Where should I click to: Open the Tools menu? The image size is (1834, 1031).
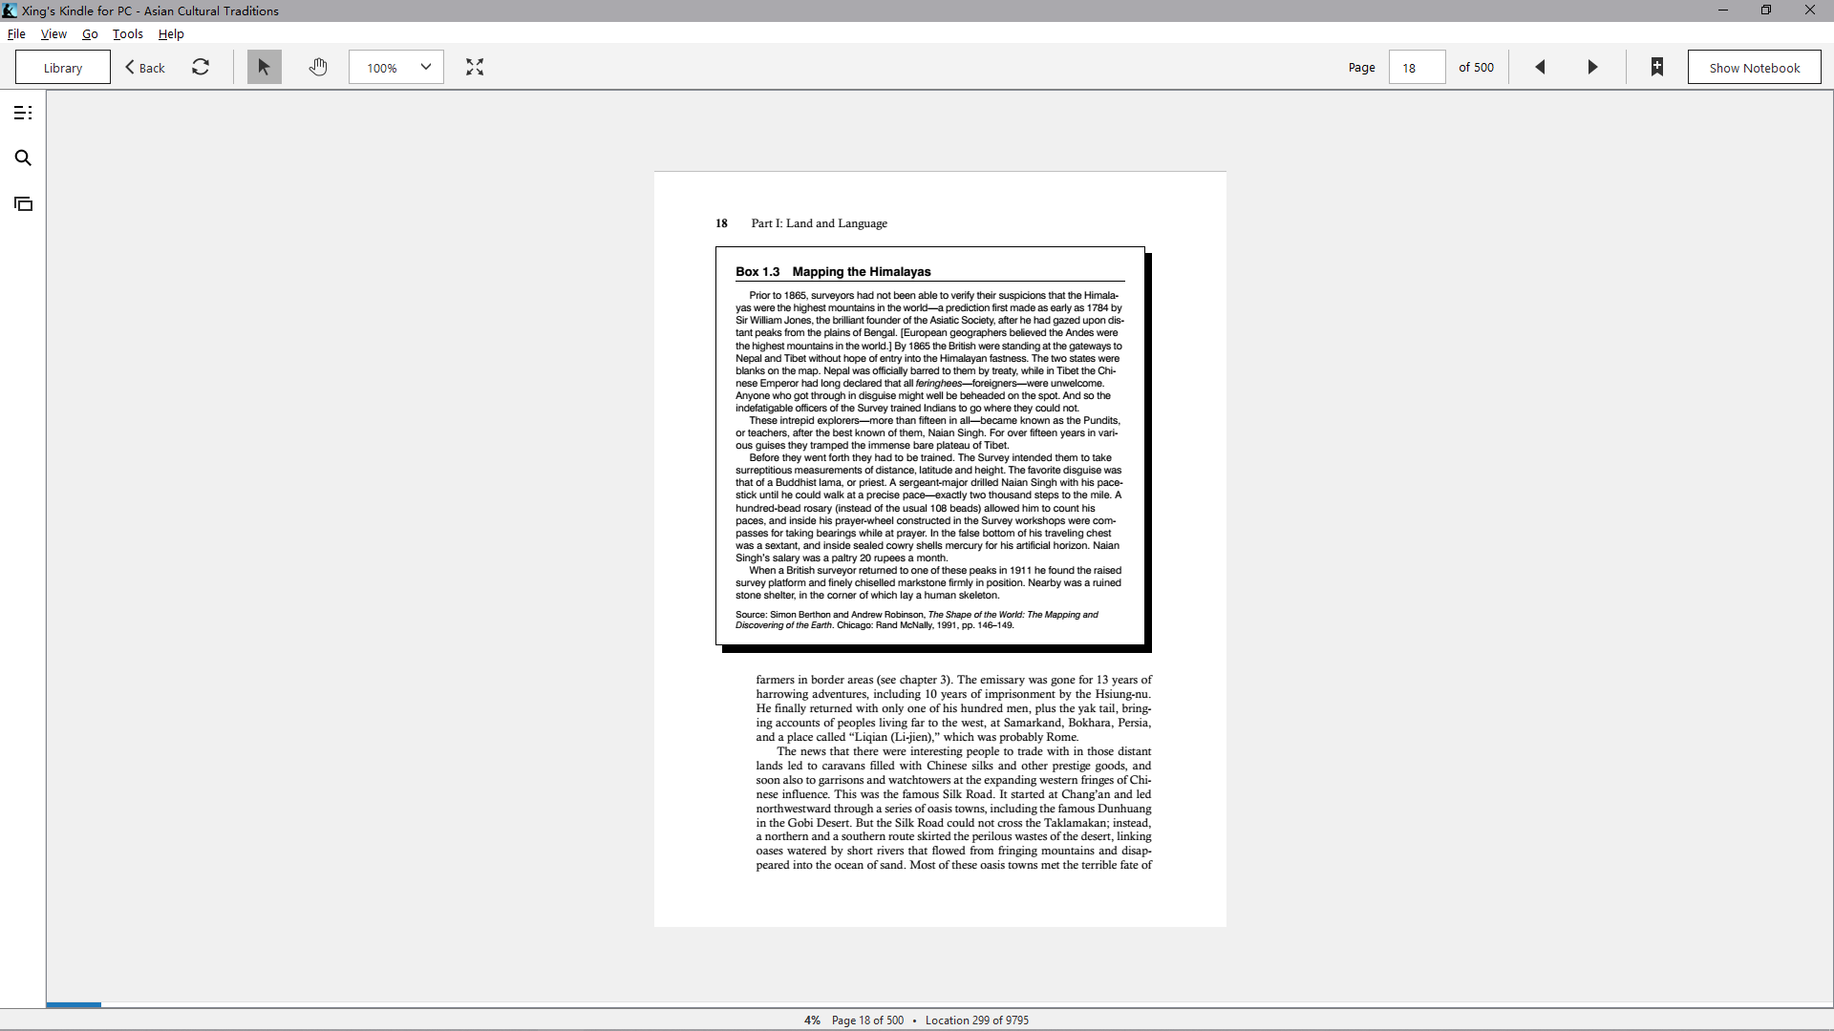coord(128,33)
